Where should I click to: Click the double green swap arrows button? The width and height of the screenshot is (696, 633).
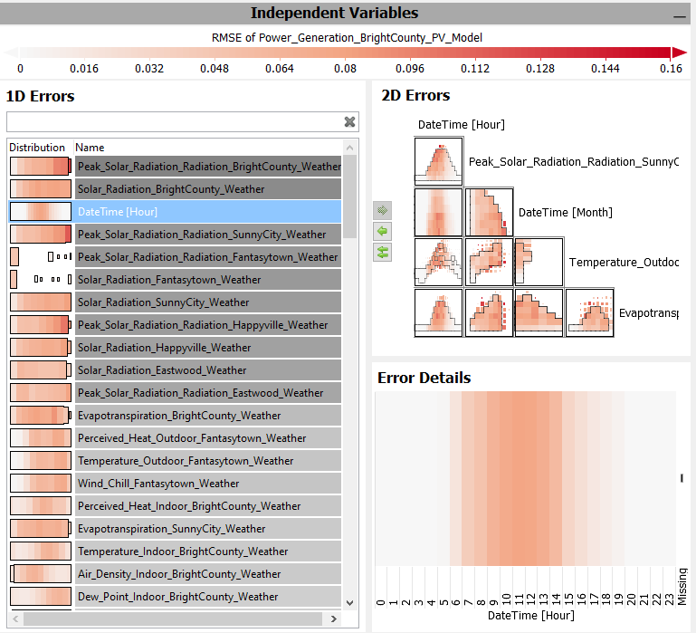pyautogui.click(x=383, y=252)
